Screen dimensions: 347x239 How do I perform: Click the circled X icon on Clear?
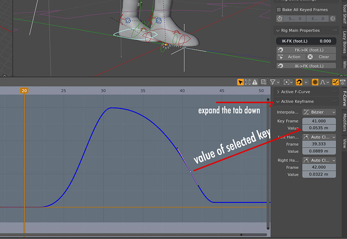click(310, 57)
